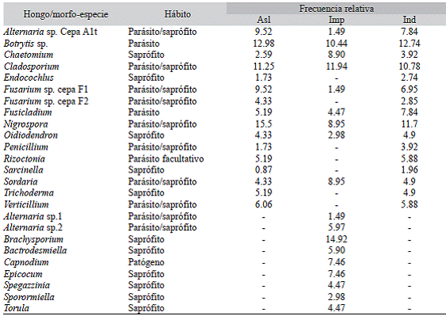Click the Torula species name
This screenshot has height=316, width=446.
[17, 308]
